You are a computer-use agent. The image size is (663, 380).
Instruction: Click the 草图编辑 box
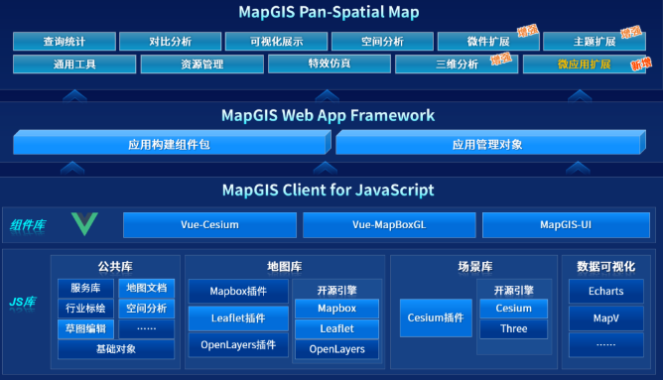coord(85,328)
